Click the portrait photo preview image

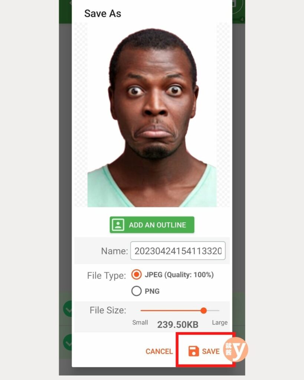pyautogui.click(x=152, y=115)
